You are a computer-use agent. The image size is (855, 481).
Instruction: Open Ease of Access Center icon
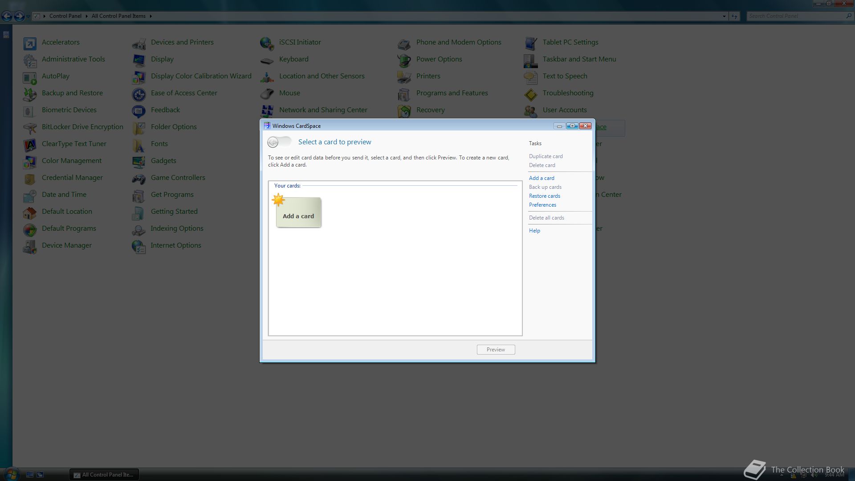[139, 94]
